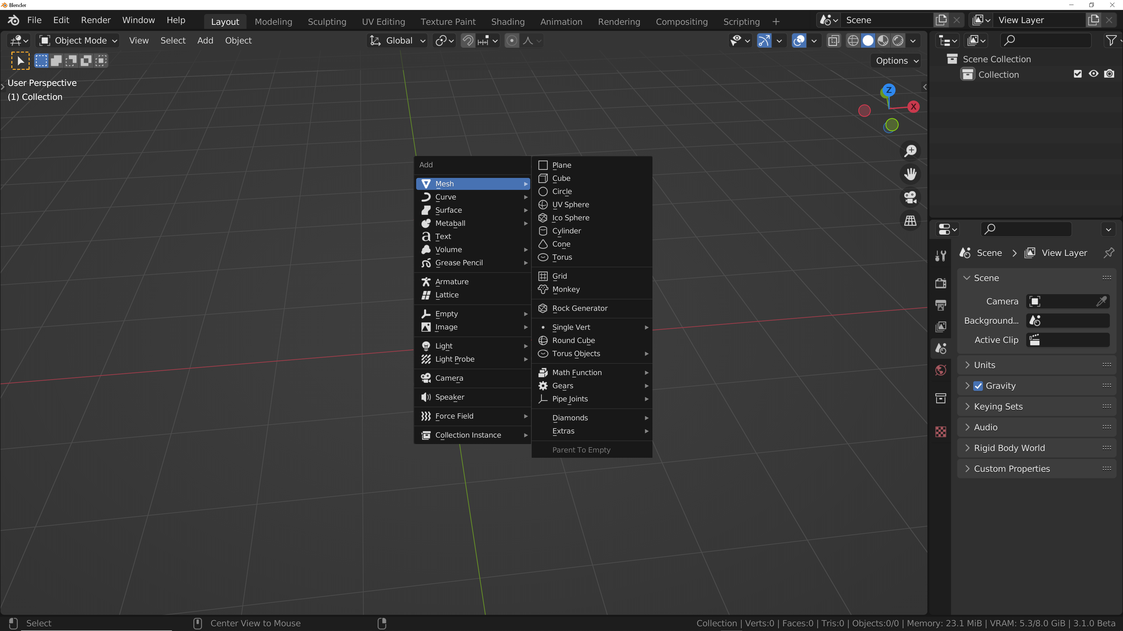Click the pan view hand icon

[x=910, y=174]
